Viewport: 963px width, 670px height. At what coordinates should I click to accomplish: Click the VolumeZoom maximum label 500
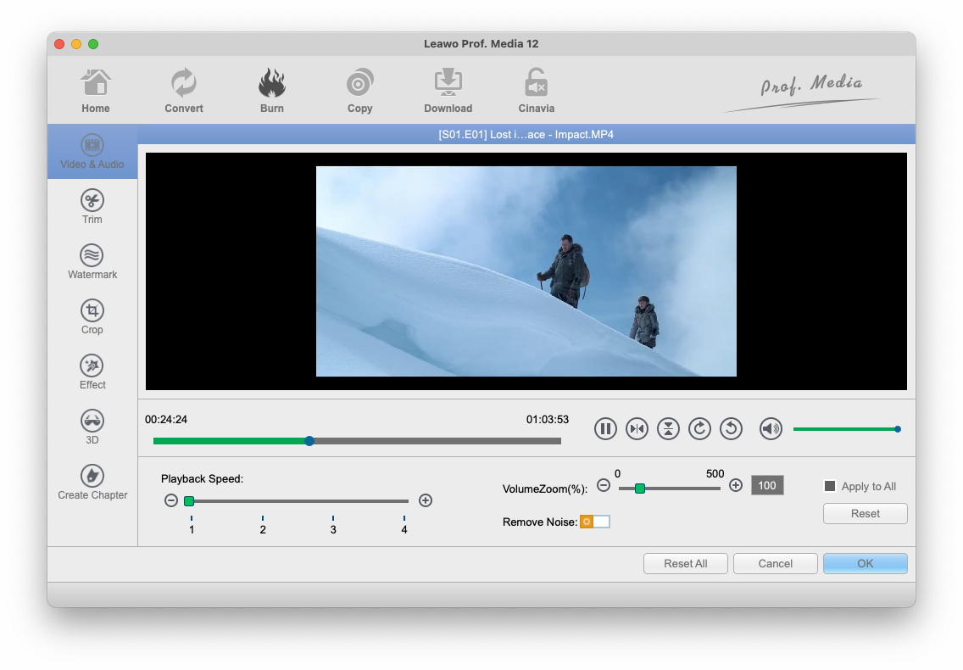coord(715,474)
